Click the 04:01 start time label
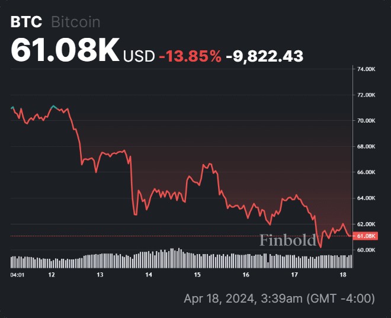391x318 pixels. tap(17, 275)
